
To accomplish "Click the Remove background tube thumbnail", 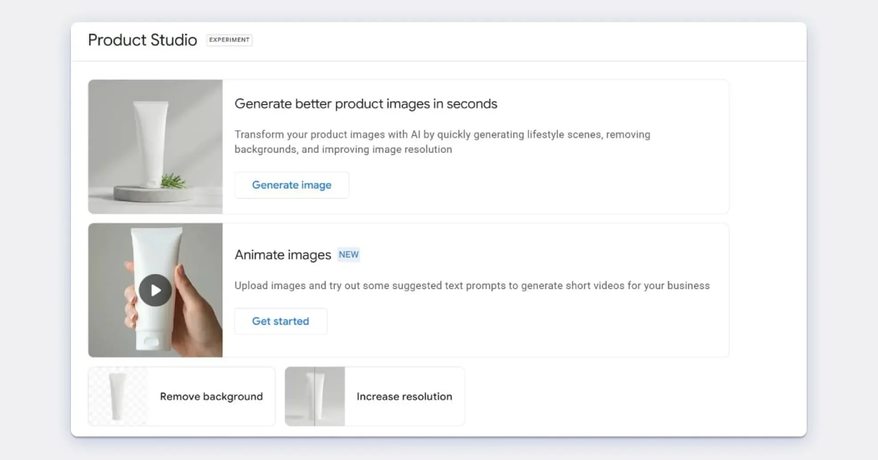I will click(x=118, y=396).
